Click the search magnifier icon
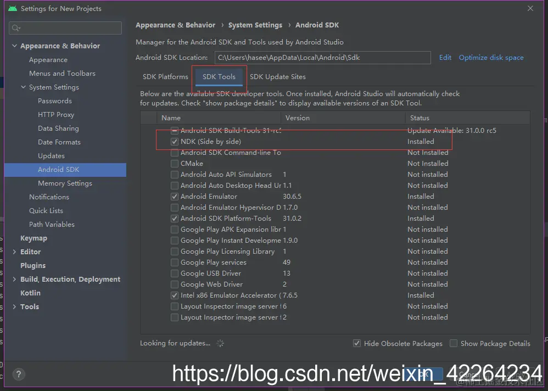The width and height of the screenshot is (548, 391). (x=16, y=28)
